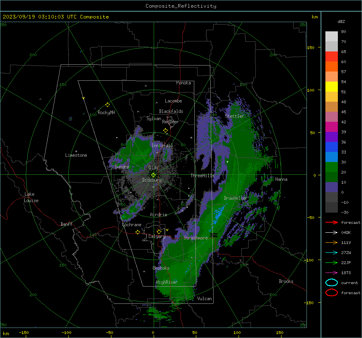Click the Sylvan label
The height and width of the screenshot is (338, 362).
(x=154, y=119)
